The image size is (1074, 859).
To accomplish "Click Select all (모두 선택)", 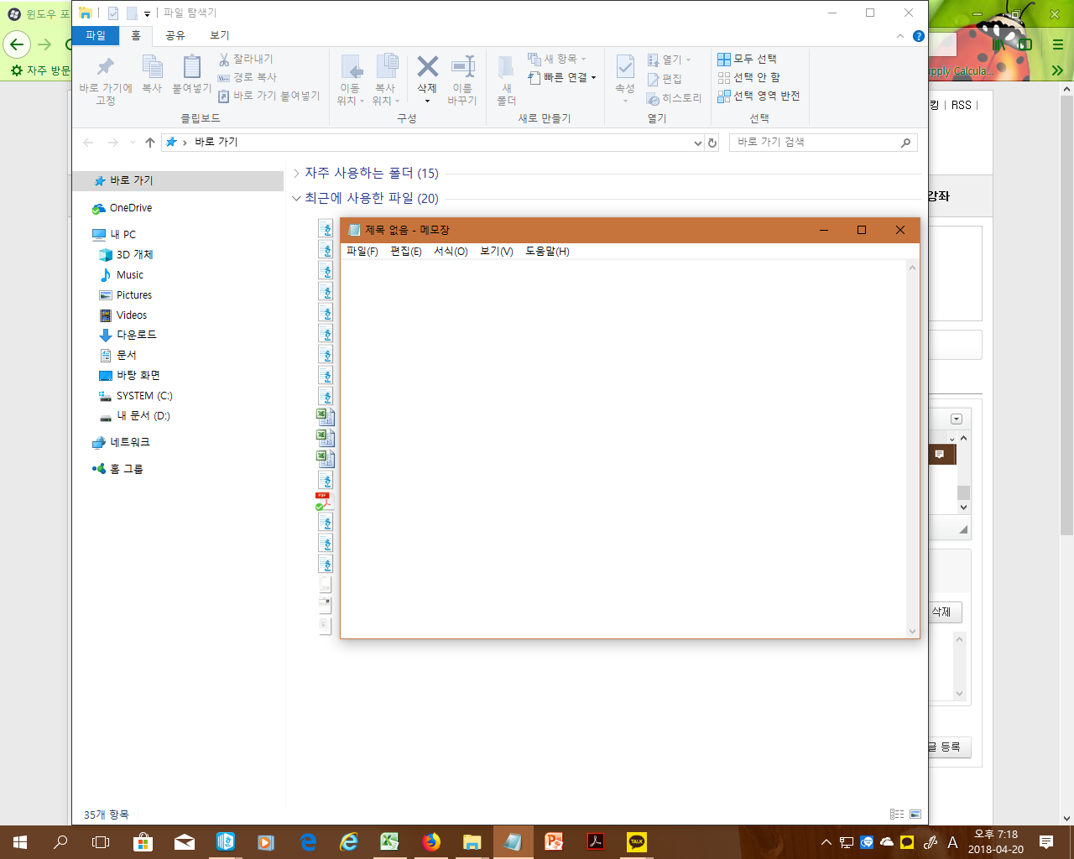I will tap(748, 59).
